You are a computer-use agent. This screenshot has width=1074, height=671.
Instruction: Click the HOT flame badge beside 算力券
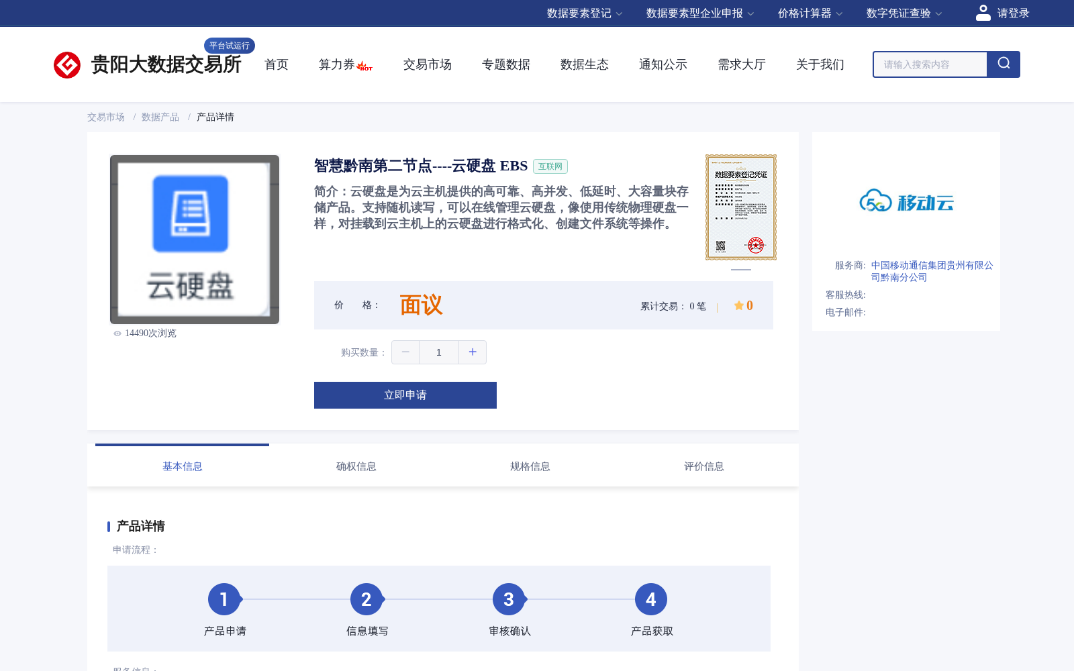pyautogui.click(x=364, y=66)
